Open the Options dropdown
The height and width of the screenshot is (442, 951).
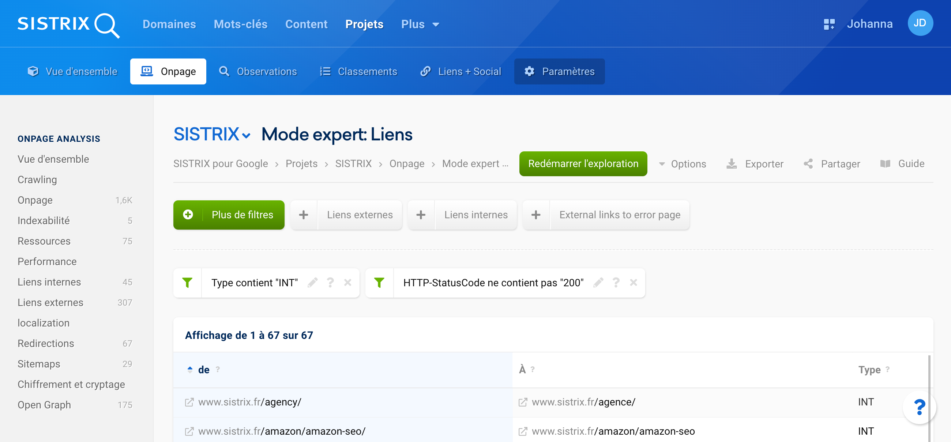(682, 164)
